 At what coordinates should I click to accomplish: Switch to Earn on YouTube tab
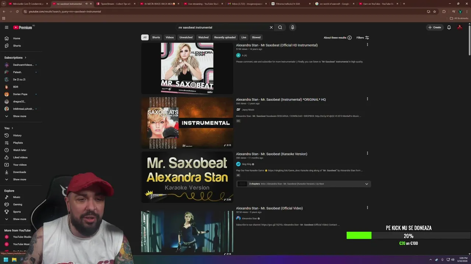[x=378, y=4]
